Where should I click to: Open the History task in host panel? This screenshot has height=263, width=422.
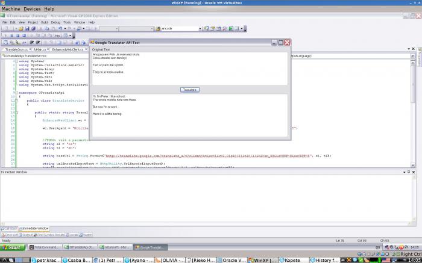[325, 260]
